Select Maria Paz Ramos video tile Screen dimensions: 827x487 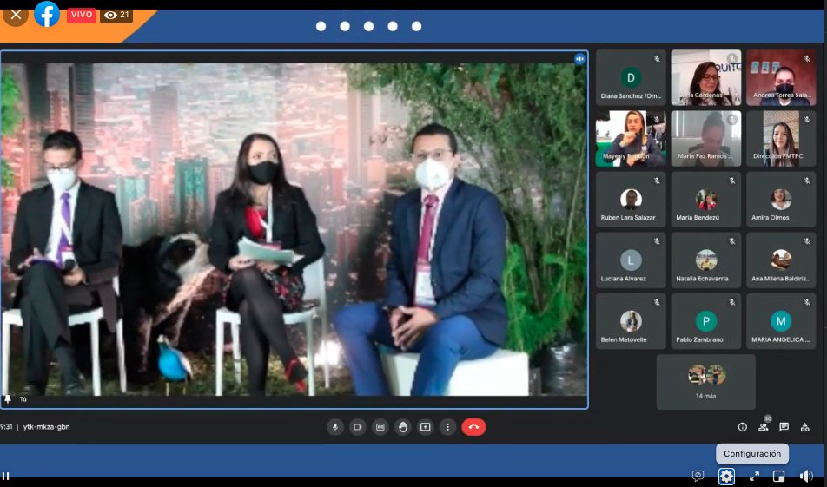tap(705, 139)
